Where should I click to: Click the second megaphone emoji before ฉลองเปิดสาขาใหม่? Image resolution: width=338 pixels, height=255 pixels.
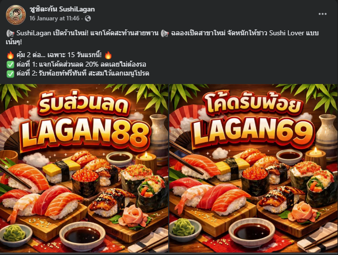click(x=165, y=33)
